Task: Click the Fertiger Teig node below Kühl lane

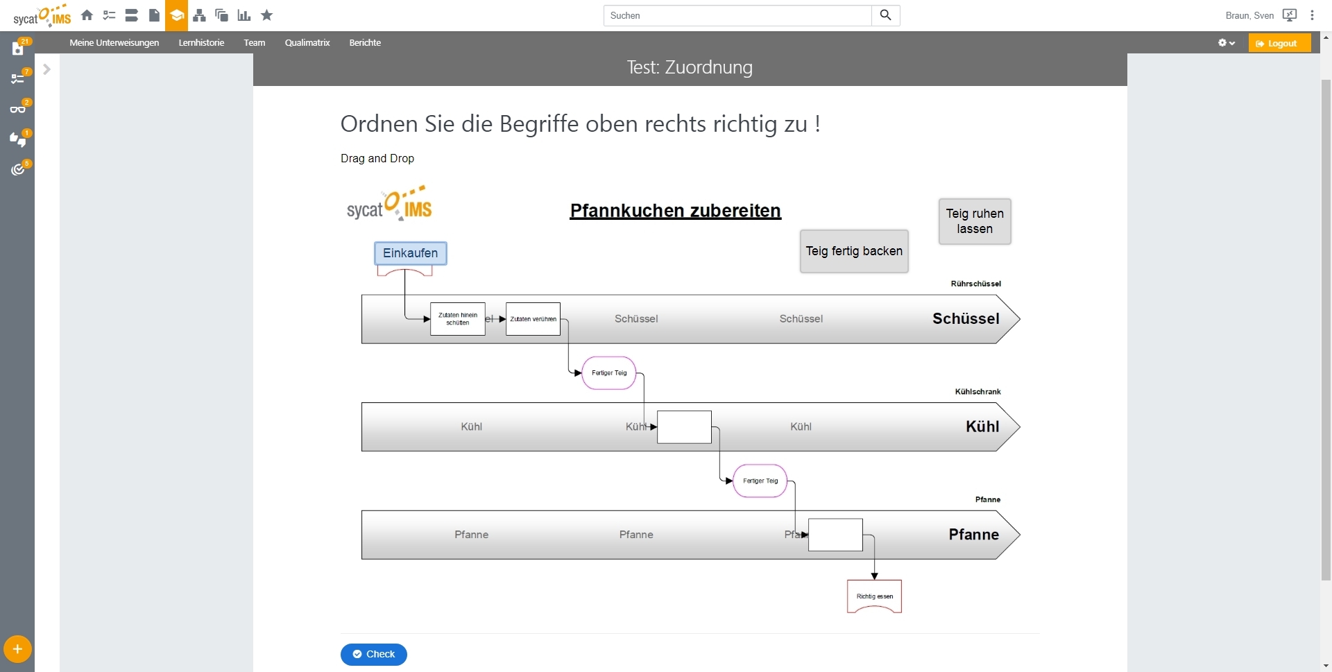Action: pyautogui.click(x=760, y=481)
